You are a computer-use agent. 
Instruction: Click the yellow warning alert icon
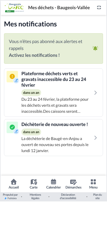coord(12,77)
